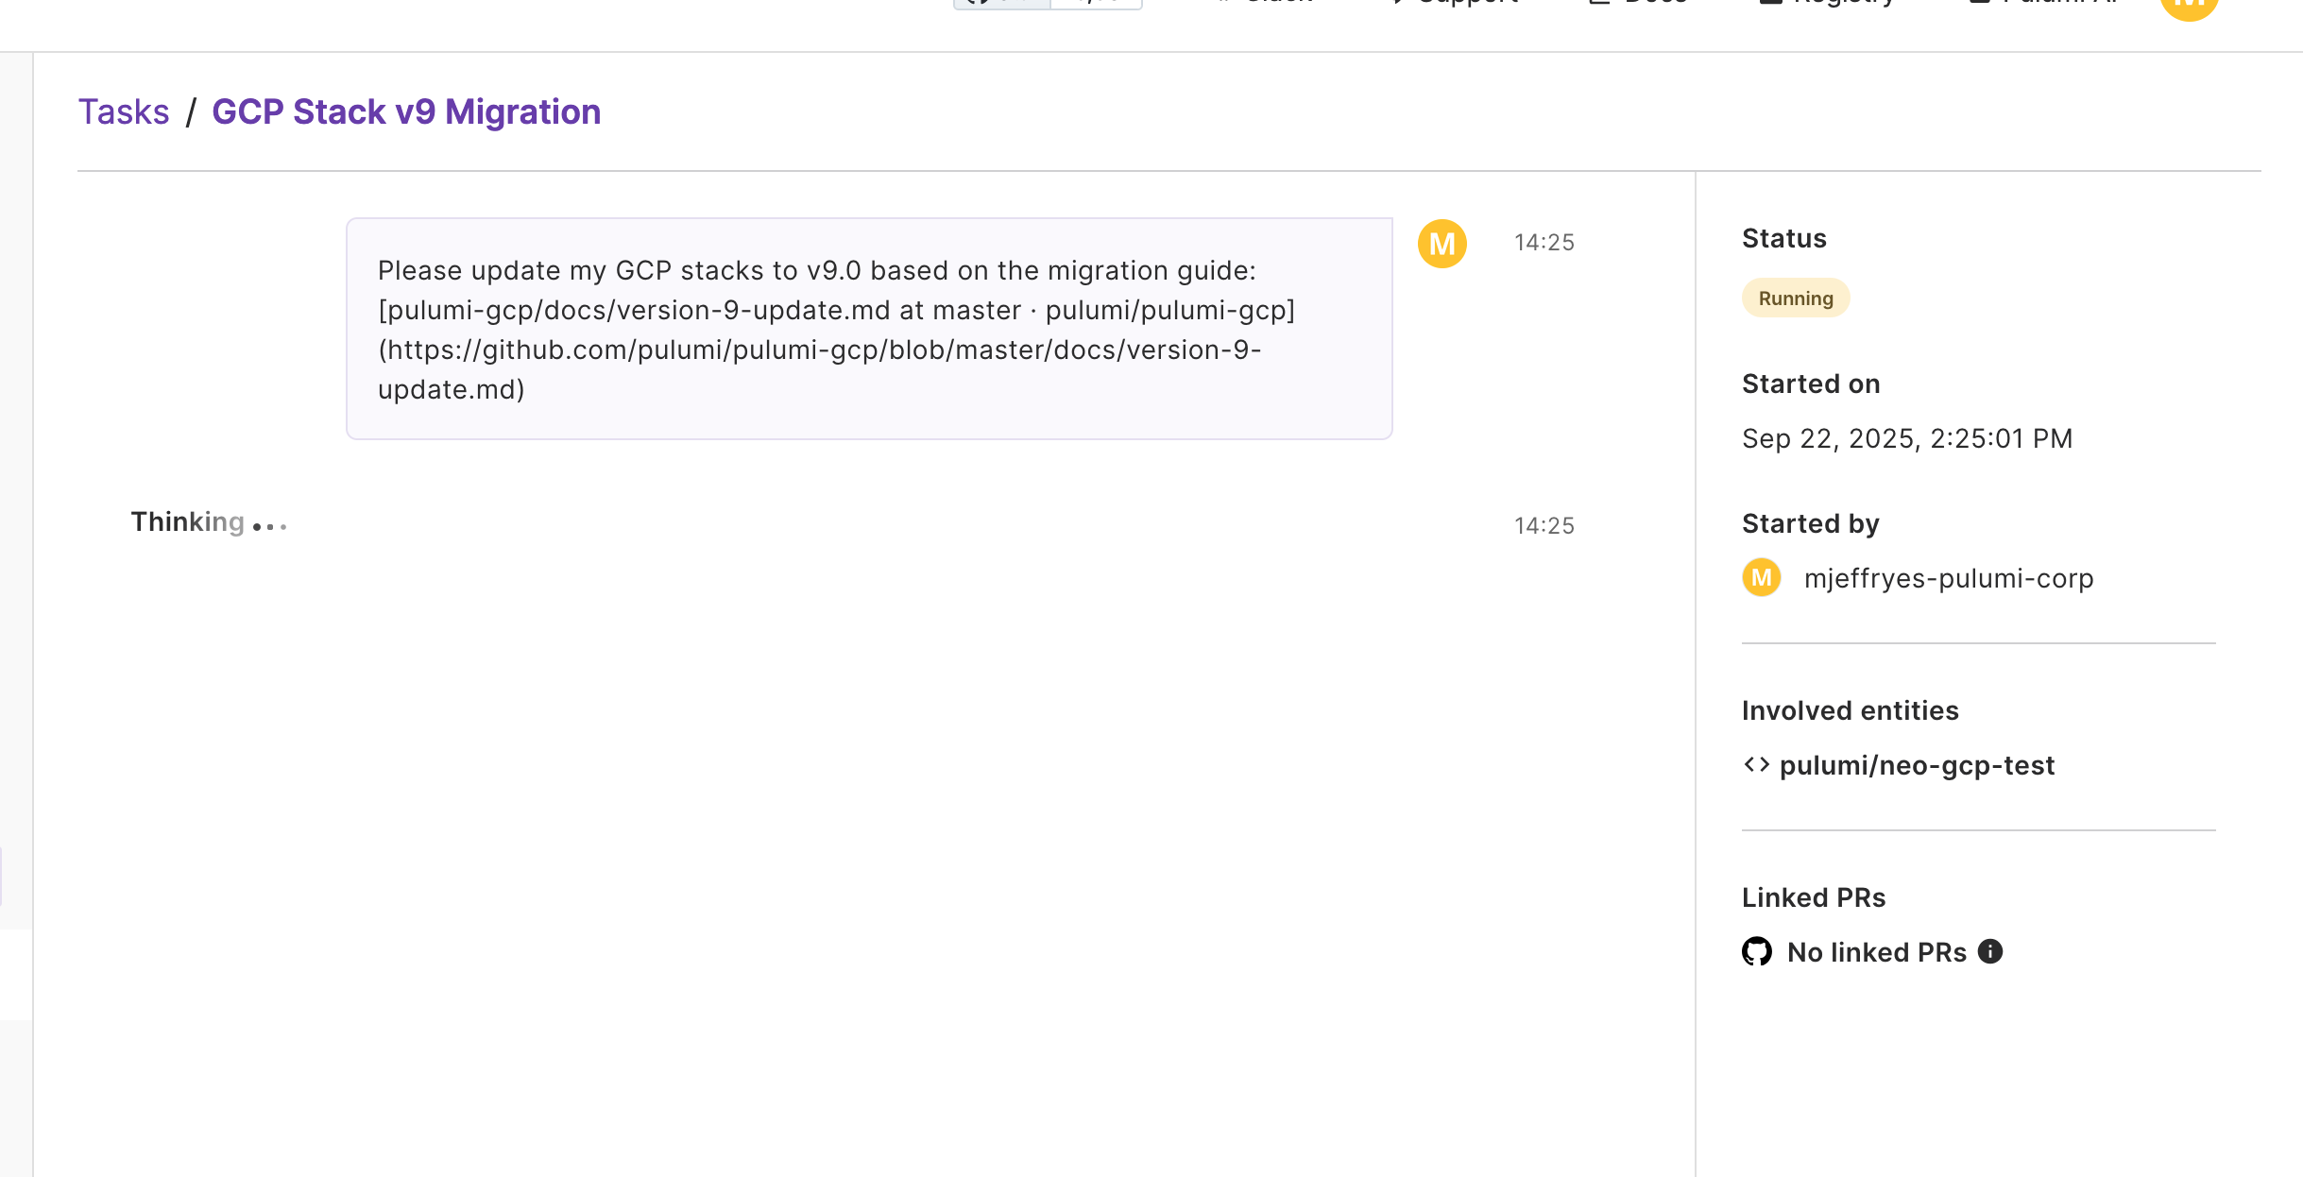The width and height of the screenshot is (2303, 1177).
Task: Click the M avatar next to mjeffryes-pulumi-corp
Action: [x=1762, y=577]
